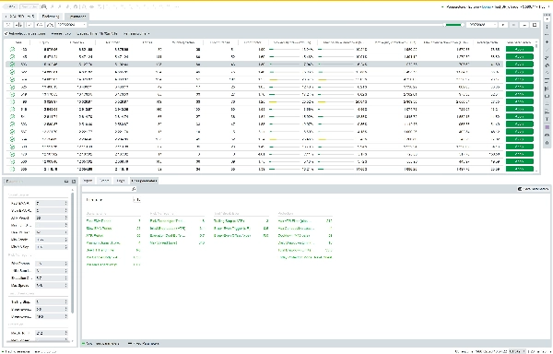Select the purple square in the right toolbar

547,127
